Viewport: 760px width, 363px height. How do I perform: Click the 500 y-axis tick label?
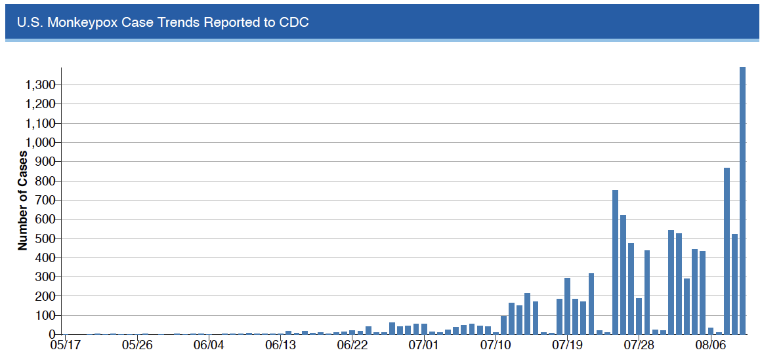click(x=46, y=239)
